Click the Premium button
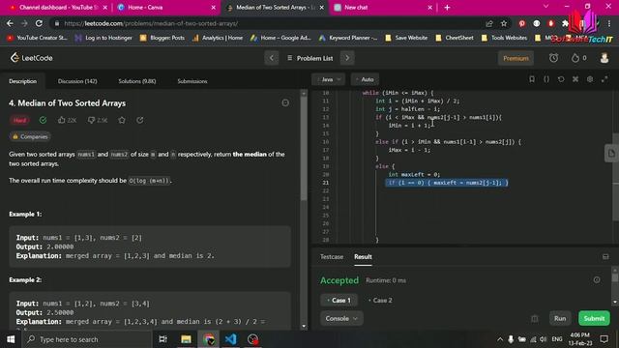This screenshot has height=348, width=619. click(x=516, y=58)
